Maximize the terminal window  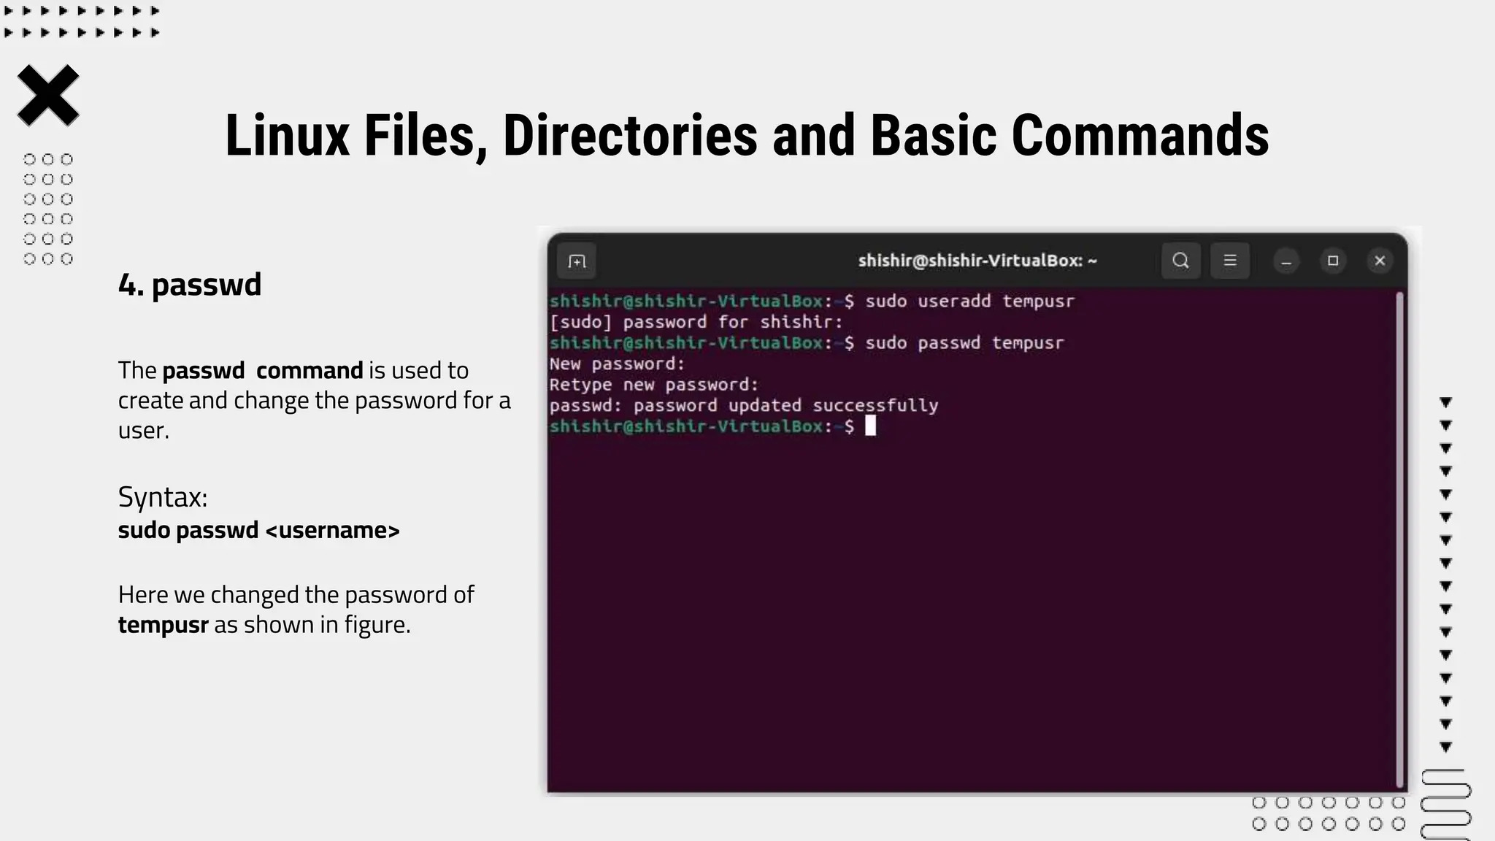click(1333, 261)
